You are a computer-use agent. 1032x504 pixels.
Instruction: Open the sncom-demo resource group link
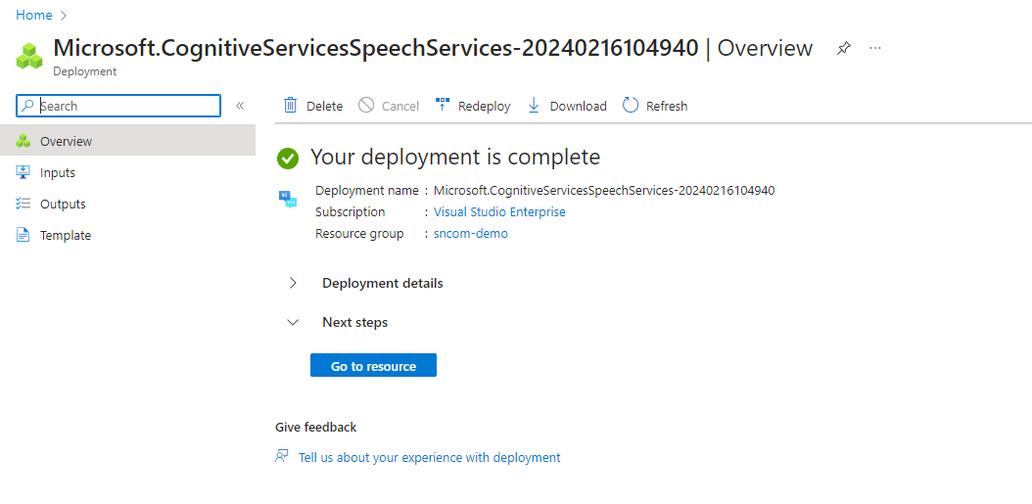[471, 233]
